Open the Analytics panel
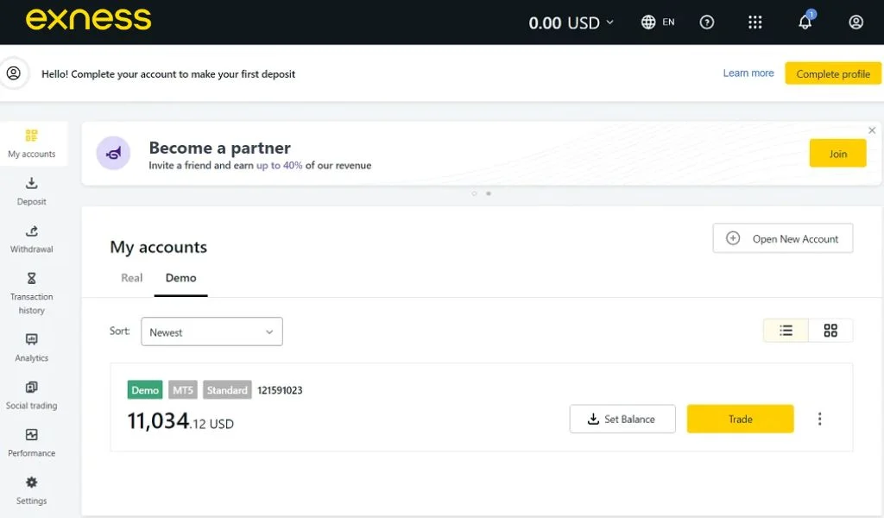The height and width of the screenshot is (518, 884). coord(31,346)
